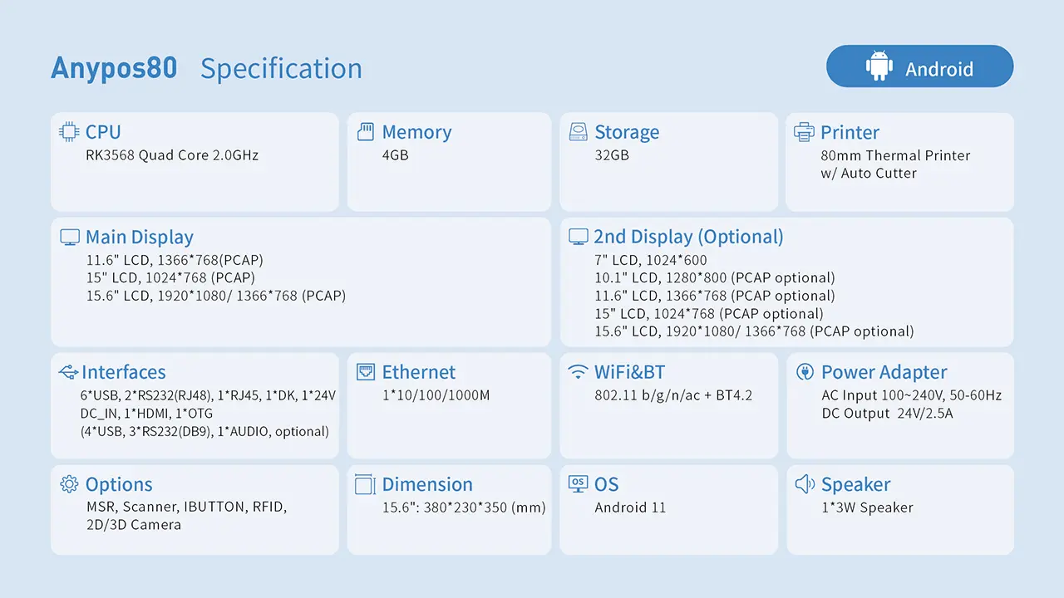Click the Anypos80 title text
The height and width of the screenshot is (598, 1064).
[x=114, y=68]
